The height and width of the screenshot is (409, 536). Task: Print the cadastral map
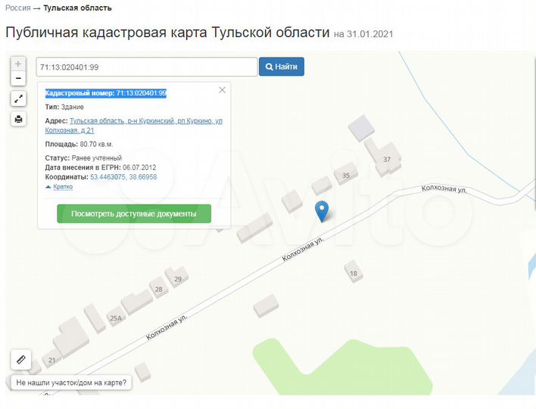18,119
